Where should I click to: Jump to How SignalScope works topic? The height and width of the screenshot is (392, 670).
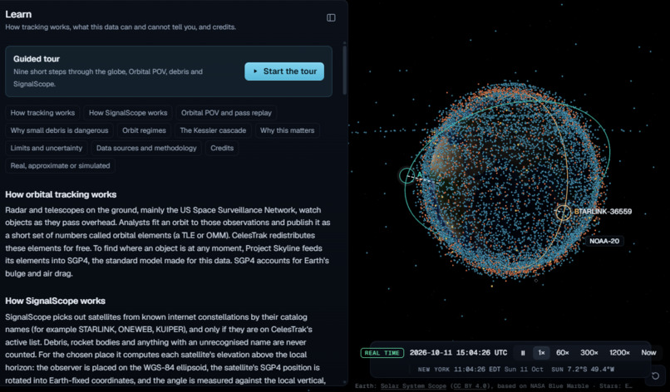pos(128,113)
